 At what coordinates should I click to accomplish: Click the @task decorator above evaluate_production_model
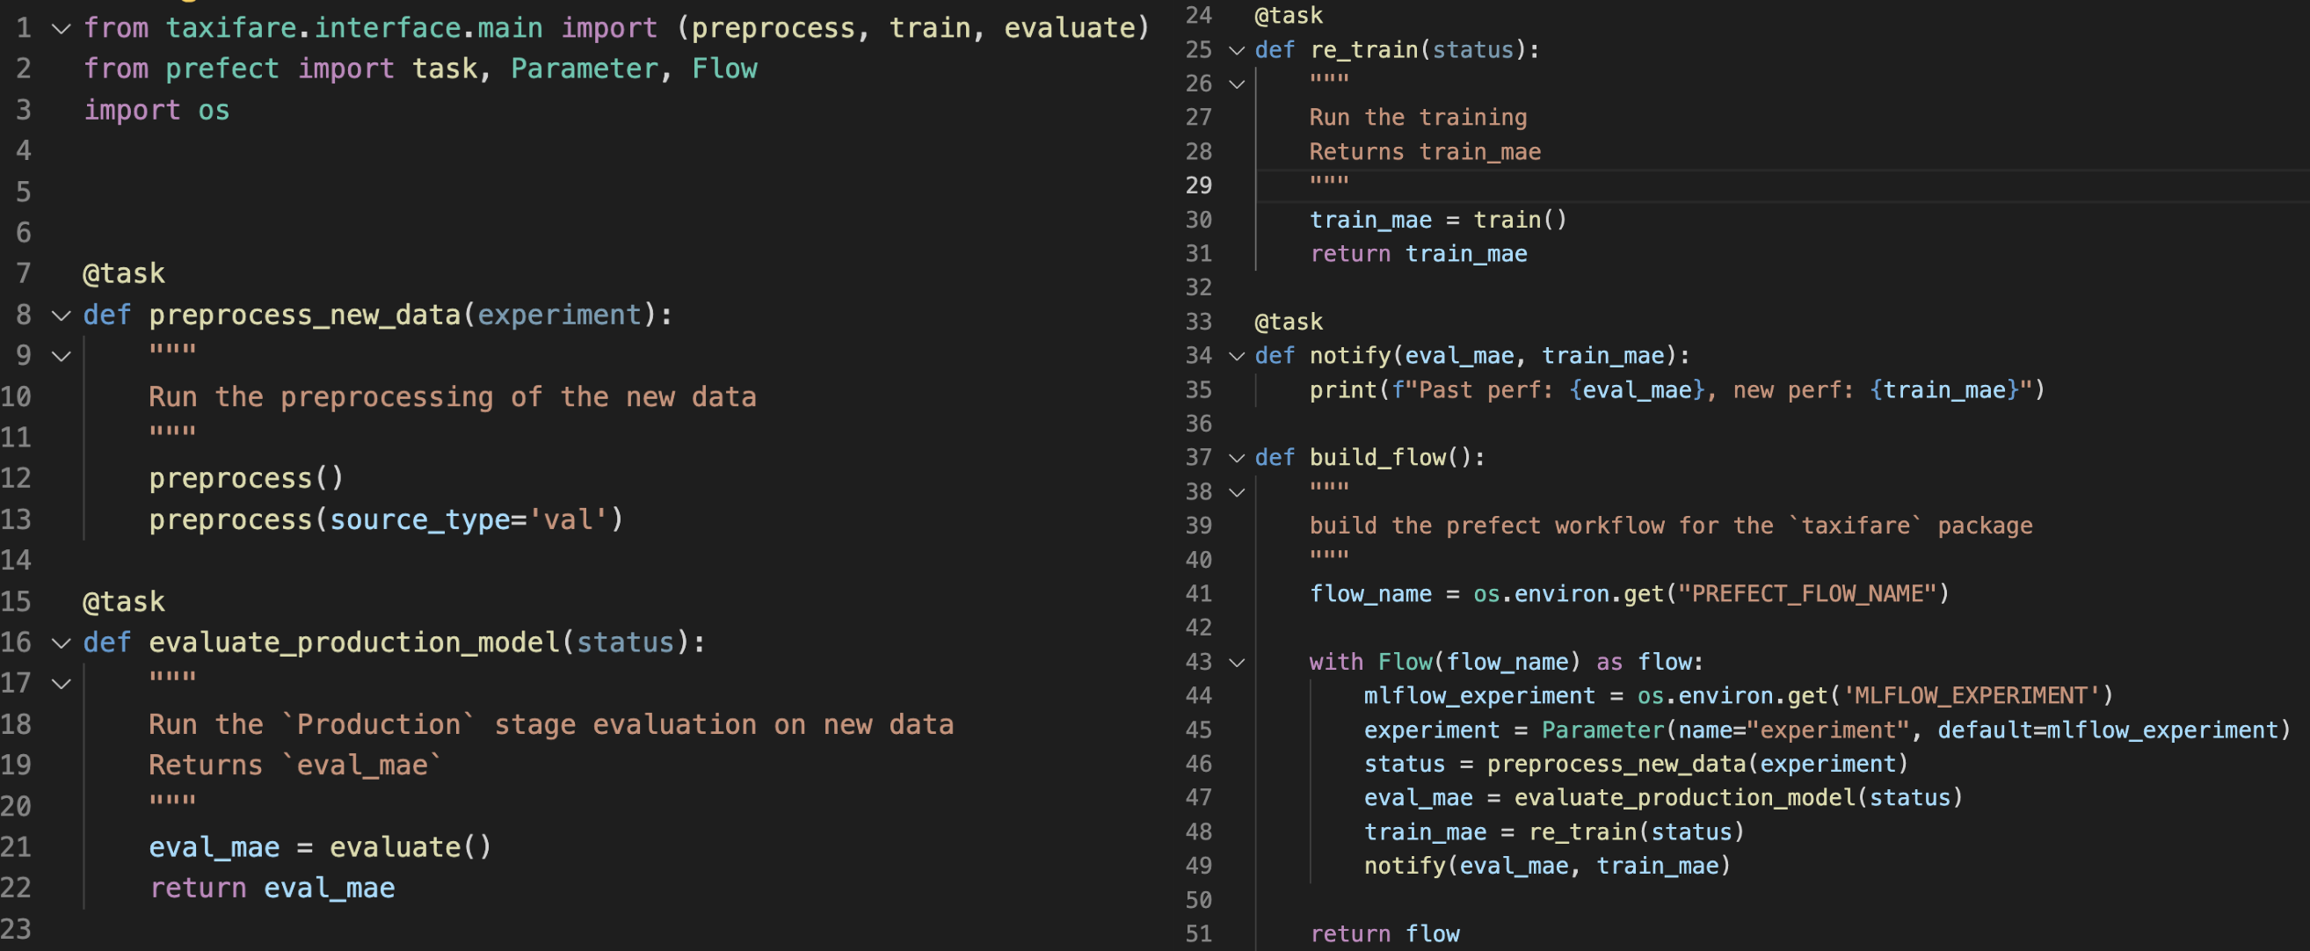(124, 601)
